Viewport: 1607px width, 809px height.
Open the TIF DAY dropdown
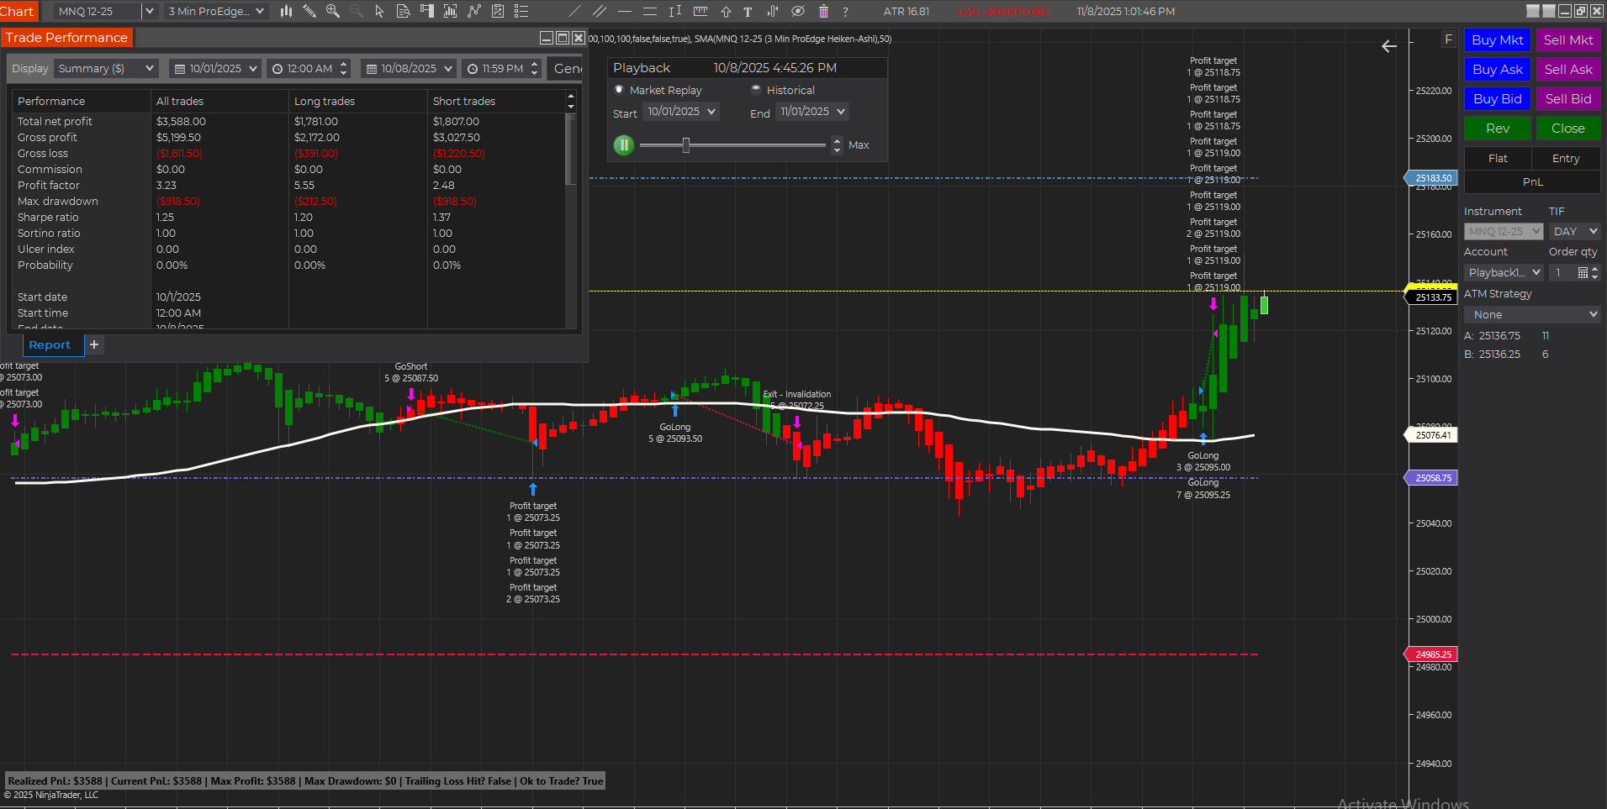[x=1574, y=231]
